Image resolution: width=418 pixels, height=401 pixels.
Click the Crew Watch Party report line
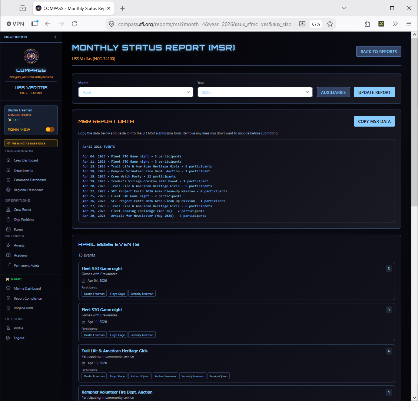pyautogui.click(x=129, y=176)
